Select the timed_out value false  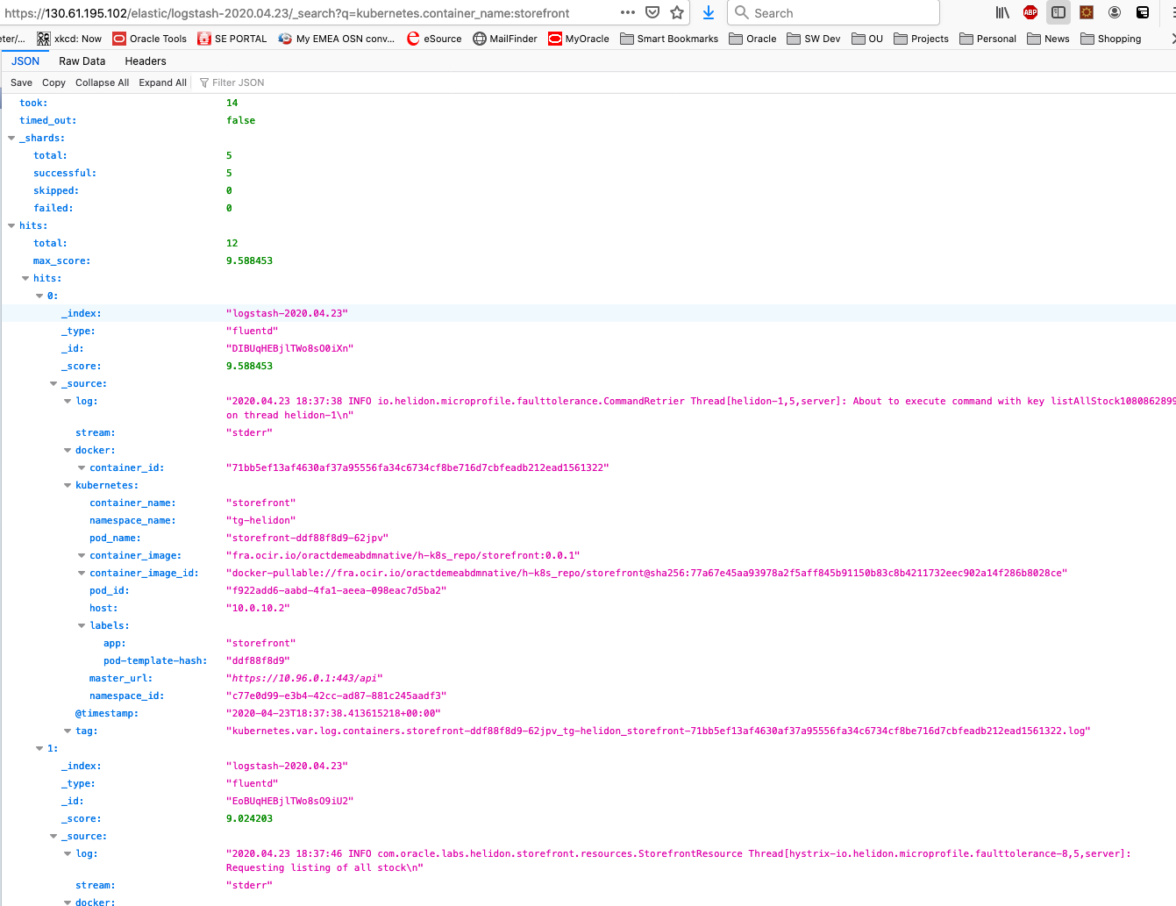point(240,121)
